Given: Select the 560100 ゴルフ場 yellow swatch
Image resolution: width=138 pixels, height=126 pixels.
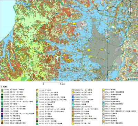Looking at the screenshot, I should (72, 123).
